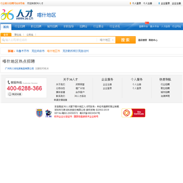This screenshot has height=183, width=183.
Task: Click 企业注册 in the top bar
Action: (176, 3)
